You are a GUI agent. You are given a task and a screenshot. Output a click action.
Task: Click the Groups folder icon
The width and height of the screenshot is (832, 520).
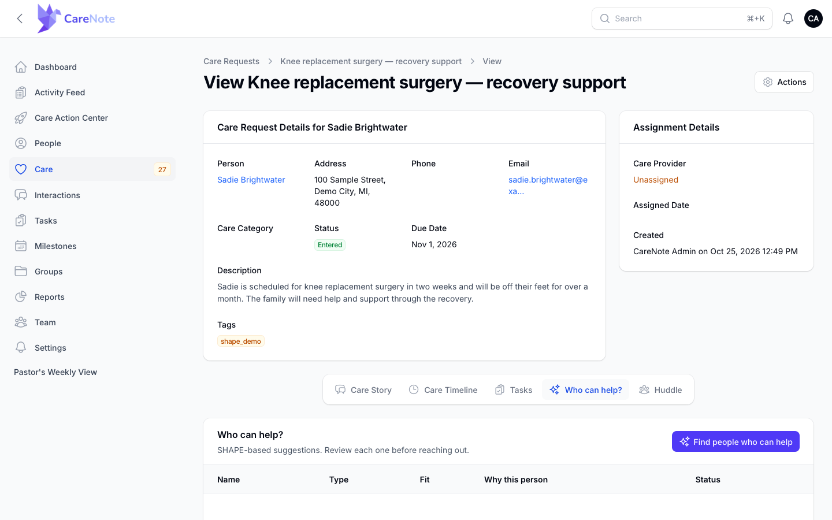[x=21, y=272]
